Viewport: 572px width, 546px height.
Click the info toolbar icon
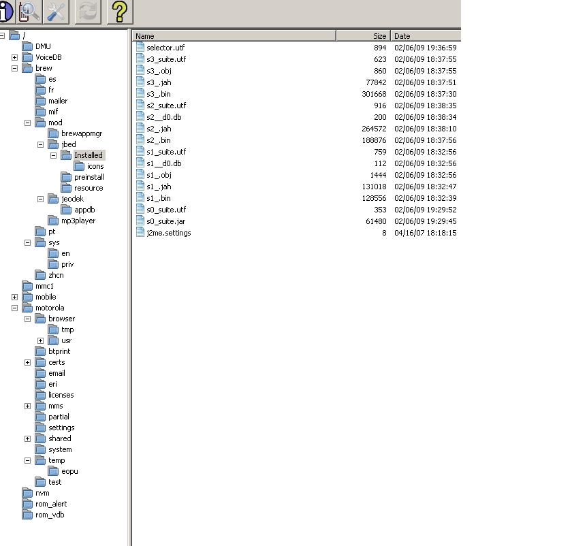pyautogui.click(x=6, y=12)
